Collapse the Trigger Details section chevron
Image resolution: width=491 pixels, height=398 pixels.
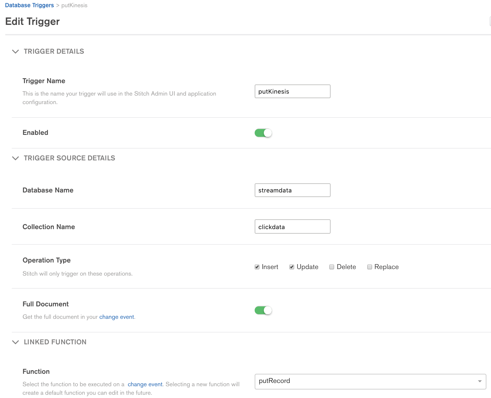(x=15, y=51)
